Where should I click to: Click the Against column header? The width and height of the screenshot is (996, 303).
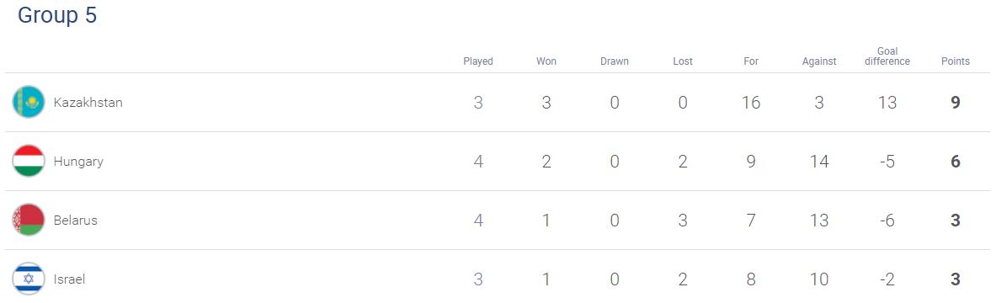click(819, 61)
